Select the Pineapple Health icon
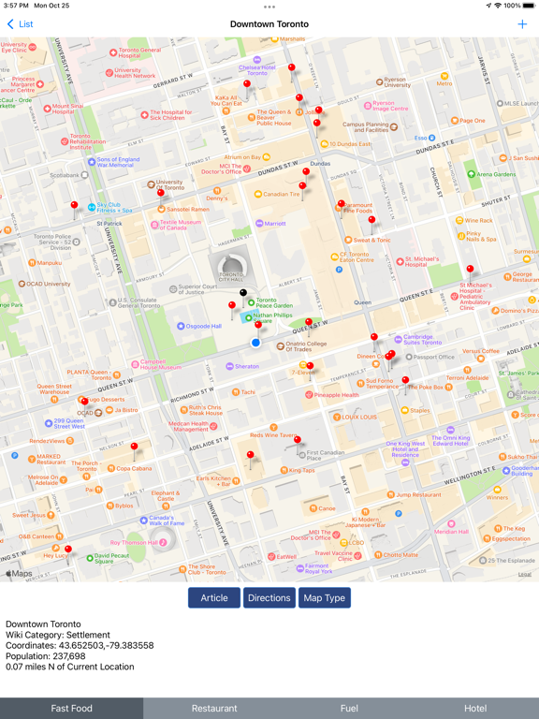Viewport: 539px width, 719px height. click(x=309, y=395)
